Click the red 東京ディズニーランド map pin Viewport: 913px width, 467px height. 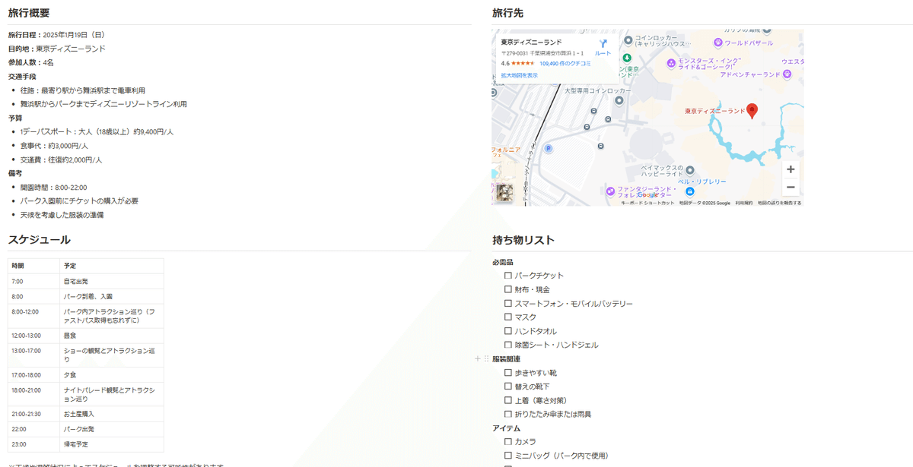752,111
